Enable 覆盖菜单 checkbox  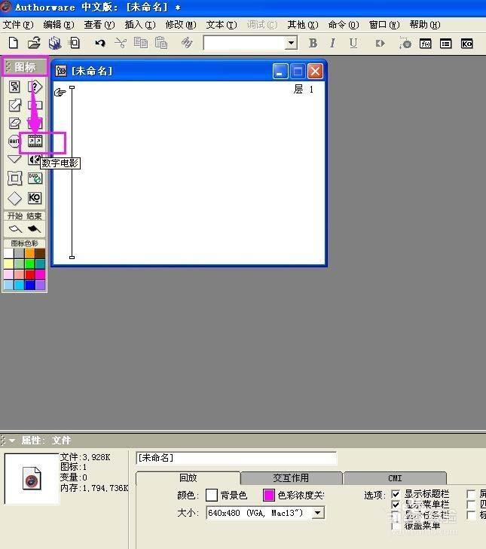pos(396,526)
